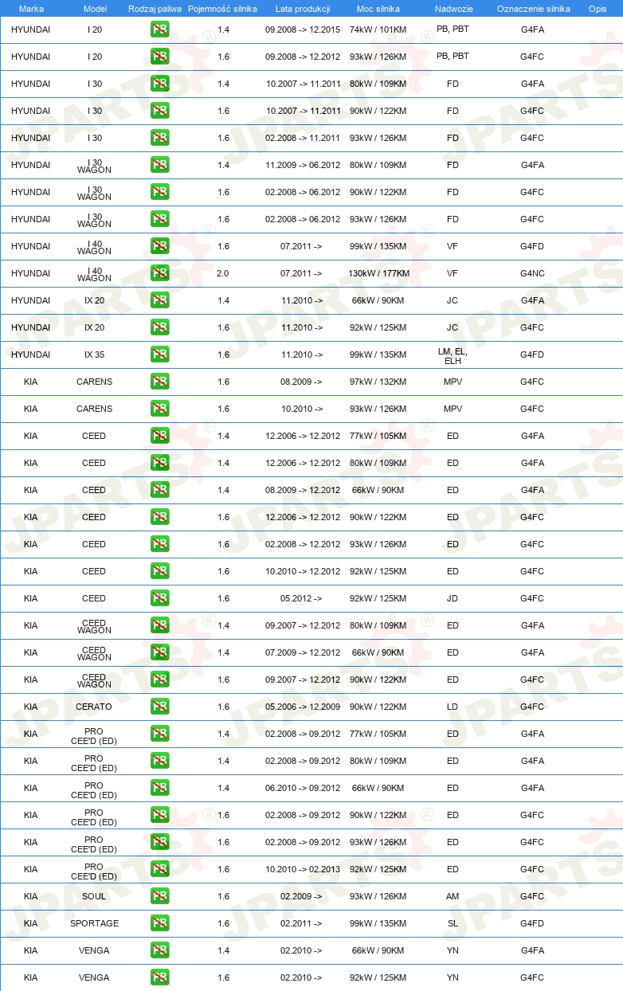Click fuel icon in Kia Venga 1.4 row

point(159,950)
